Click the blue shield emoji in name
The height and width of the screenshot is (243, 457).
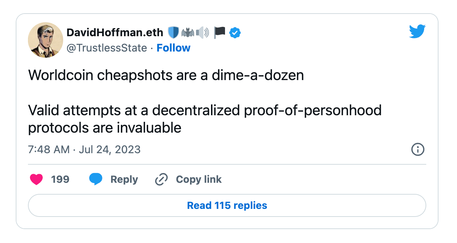click(x=173, y=32)
